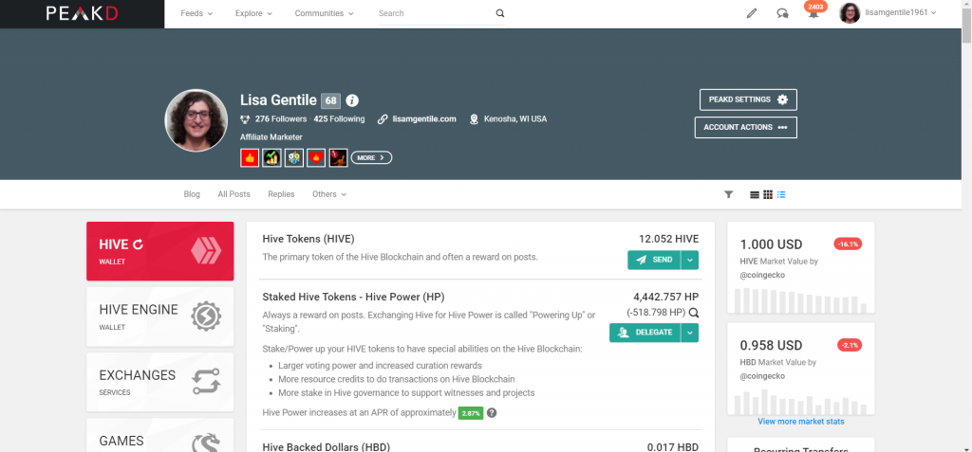Screen dimensions: 972x452
Task: Click the info icon beside Lisa Gentile
Action: point(352,100)
